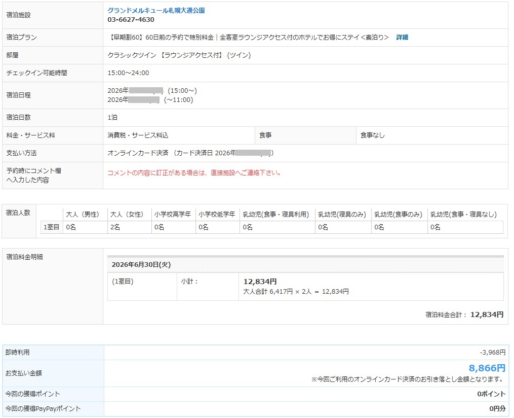Click the 小学校低学年 column header

(217, 215)
